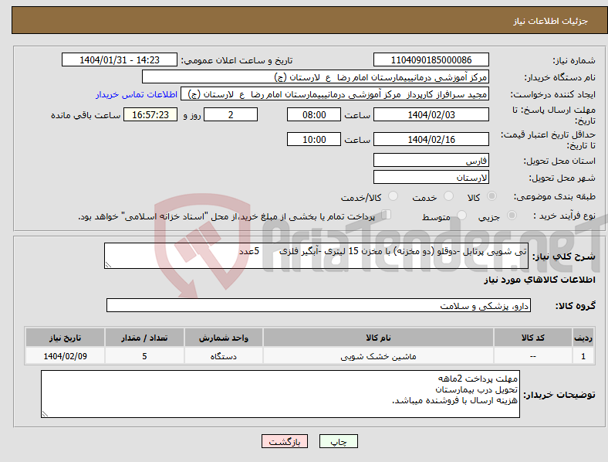608x462 pixels.
Task: Click the need number field 1104090185000086
Action: (431, 59)
